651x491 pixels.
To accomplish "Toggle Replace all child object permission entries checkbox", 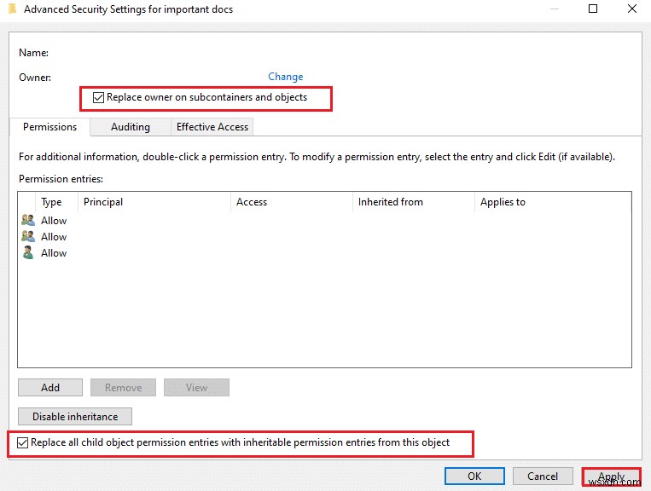I will 23,443.
